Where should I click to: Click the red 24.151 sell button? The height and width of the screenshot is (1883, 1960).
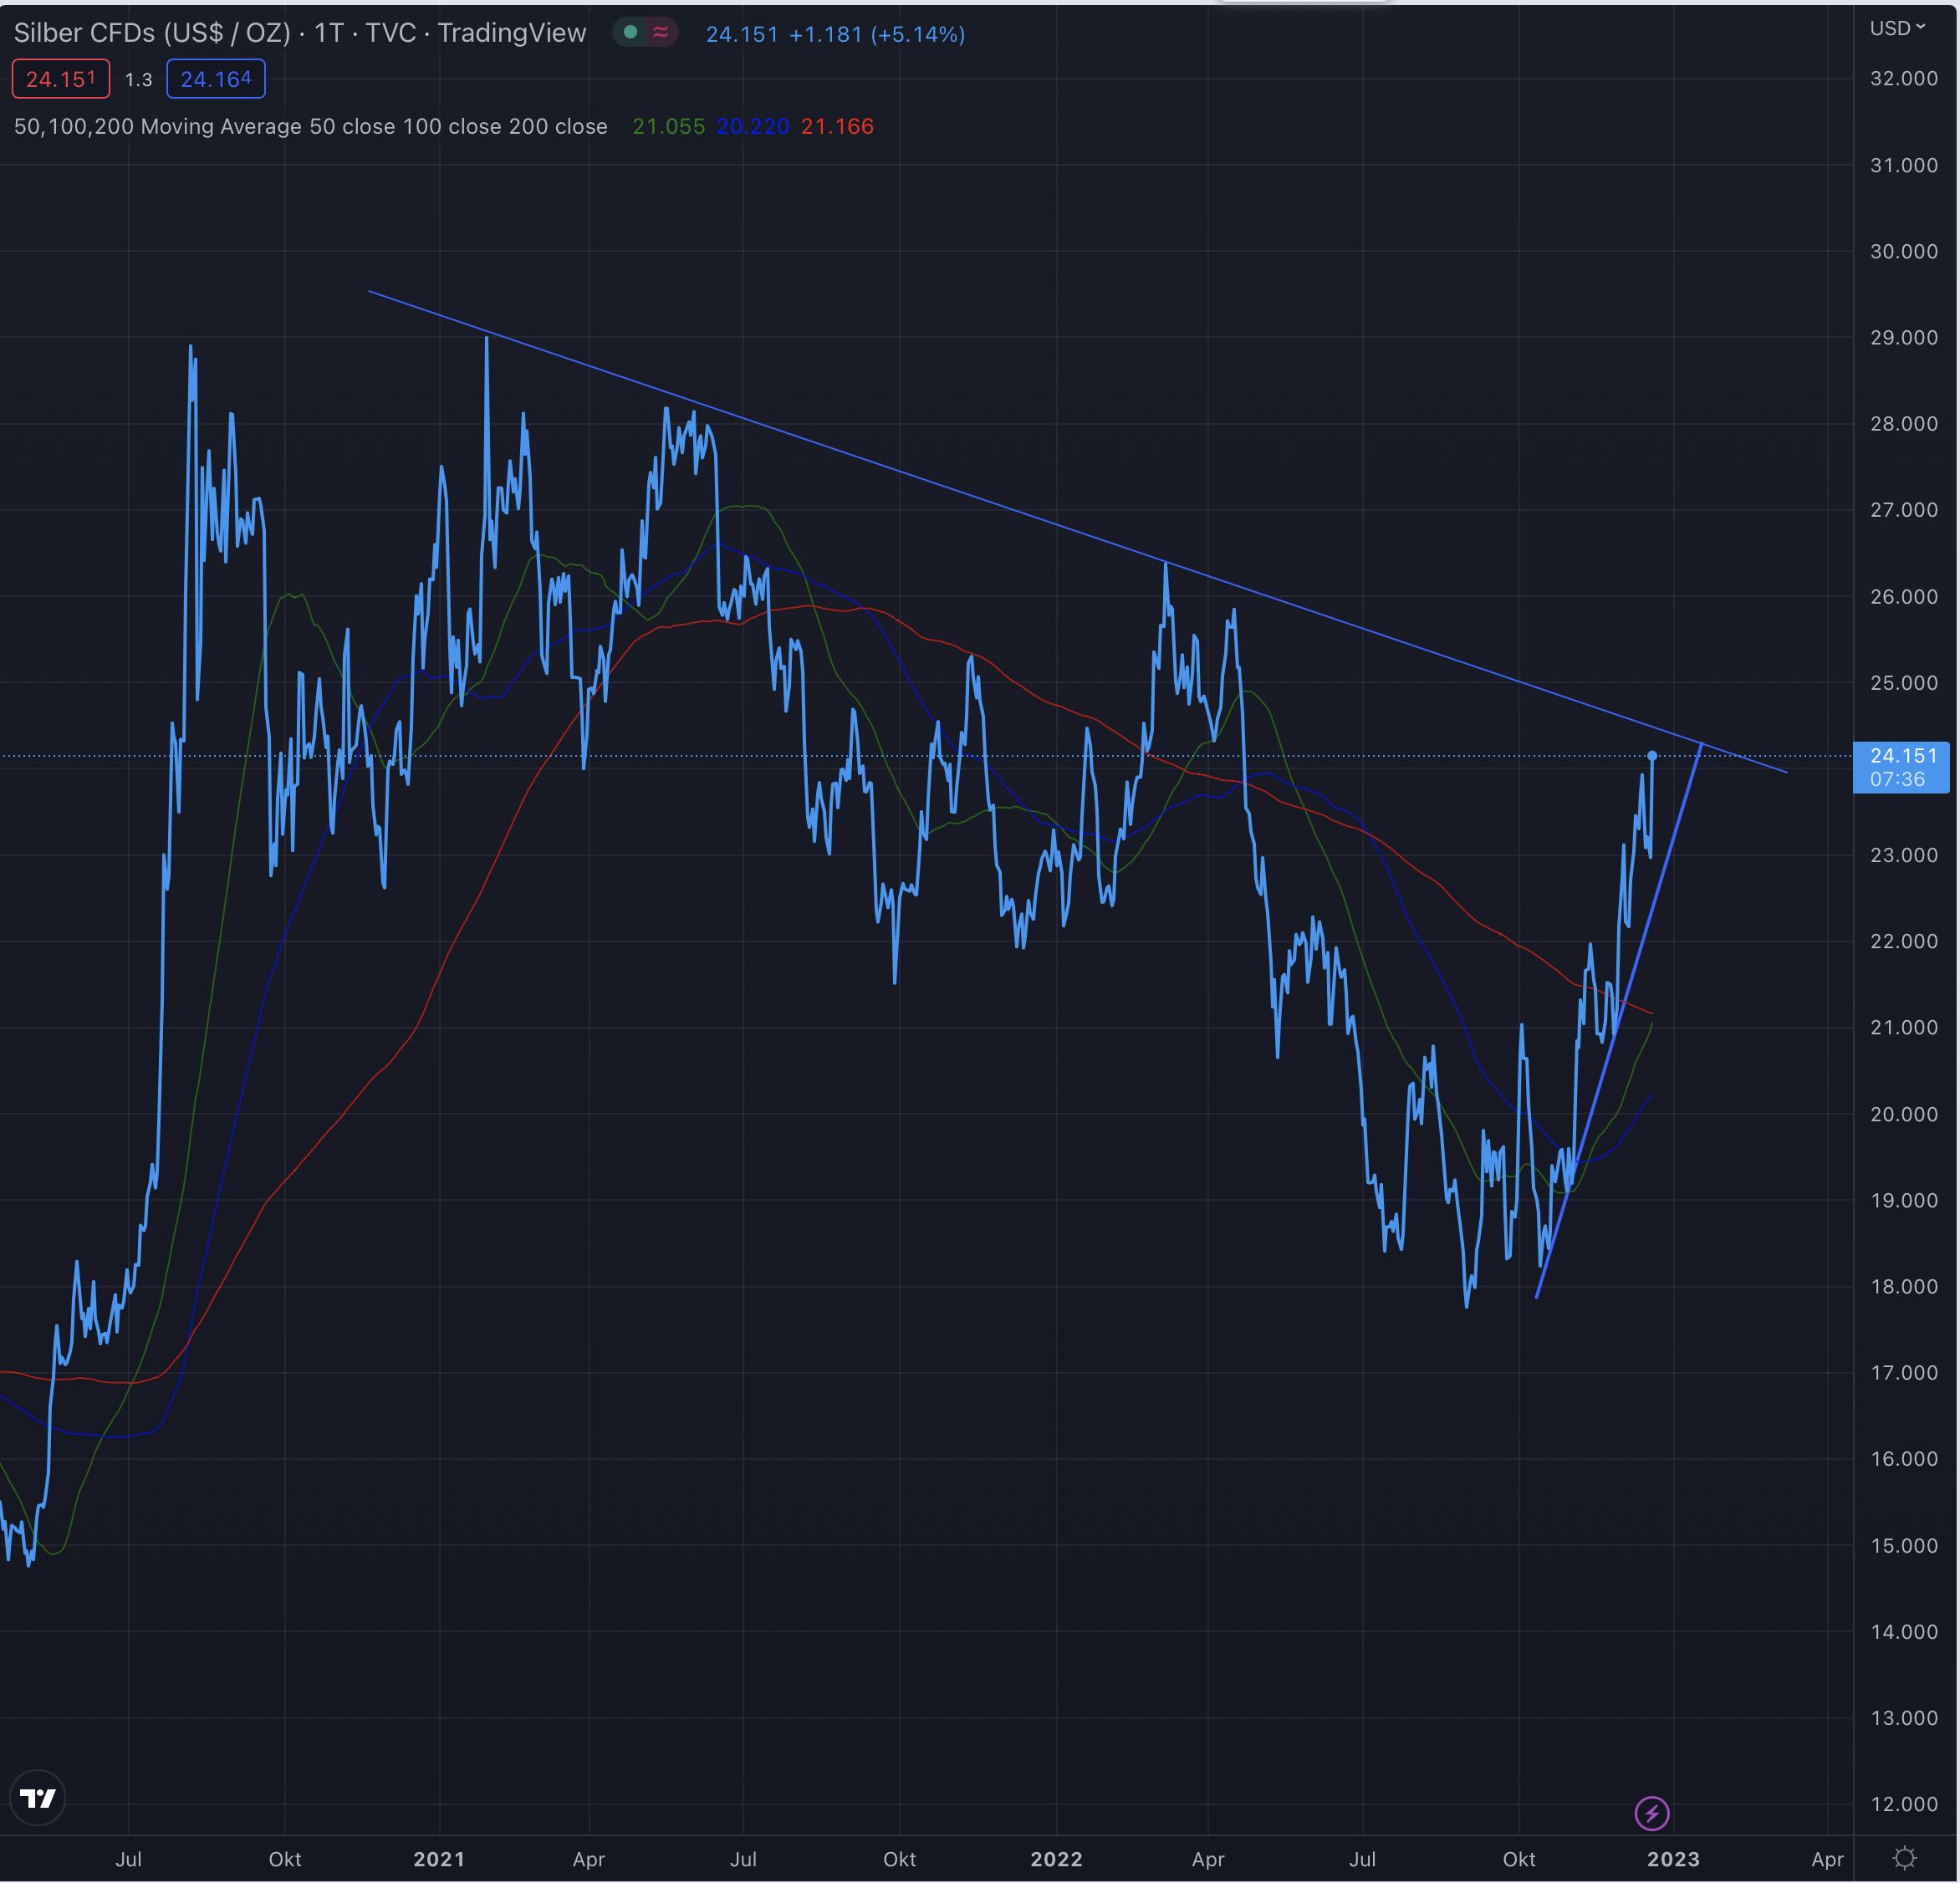point(60,79)
